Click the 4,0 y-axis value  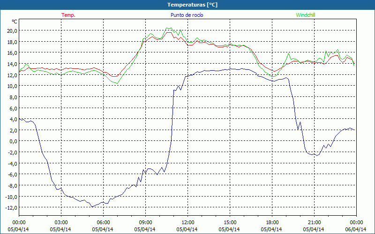tap(13, 119)
